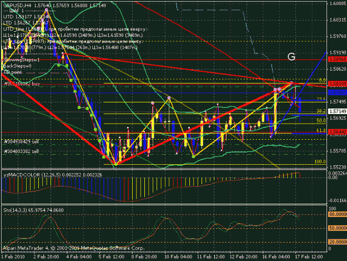This screenshot has height=261, width=347.
Task: Select Fibonacci 23.6 level label
Action: (321, 99)
